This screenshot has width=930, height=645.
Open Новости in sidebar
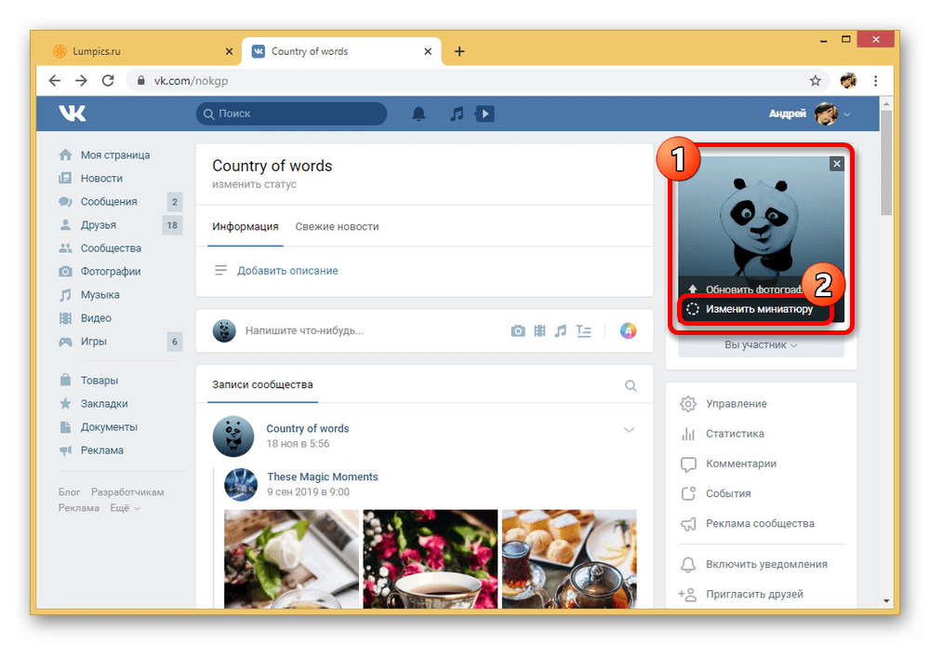pyautogui.click(x=101, y=178)
